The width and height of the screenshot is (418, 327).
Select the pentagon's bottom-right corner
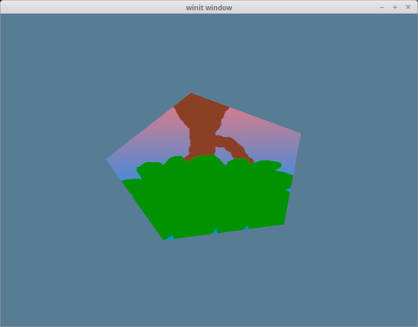tap(283, 223)
